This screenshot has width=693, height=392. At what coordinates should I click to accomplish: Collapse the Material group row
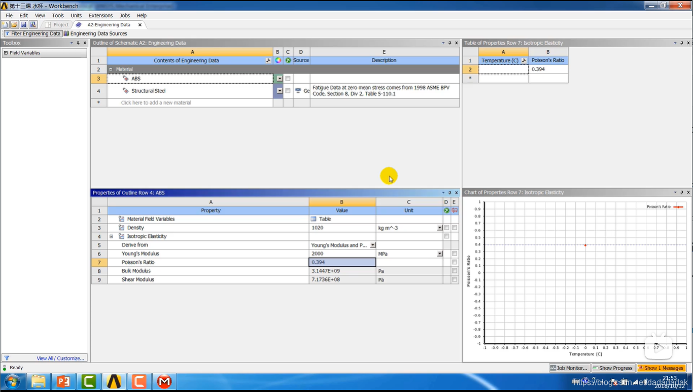coord(111,69)
